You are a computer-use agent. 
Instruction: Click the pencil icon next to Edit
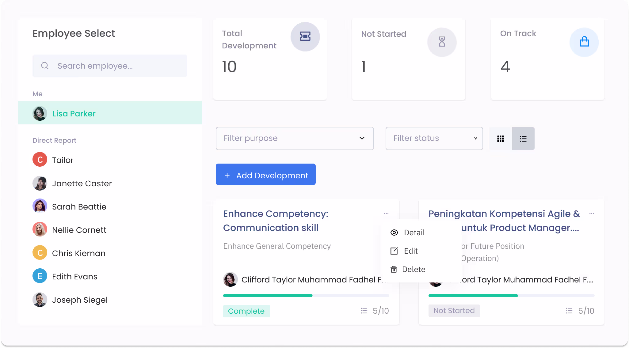coord(394,251)
